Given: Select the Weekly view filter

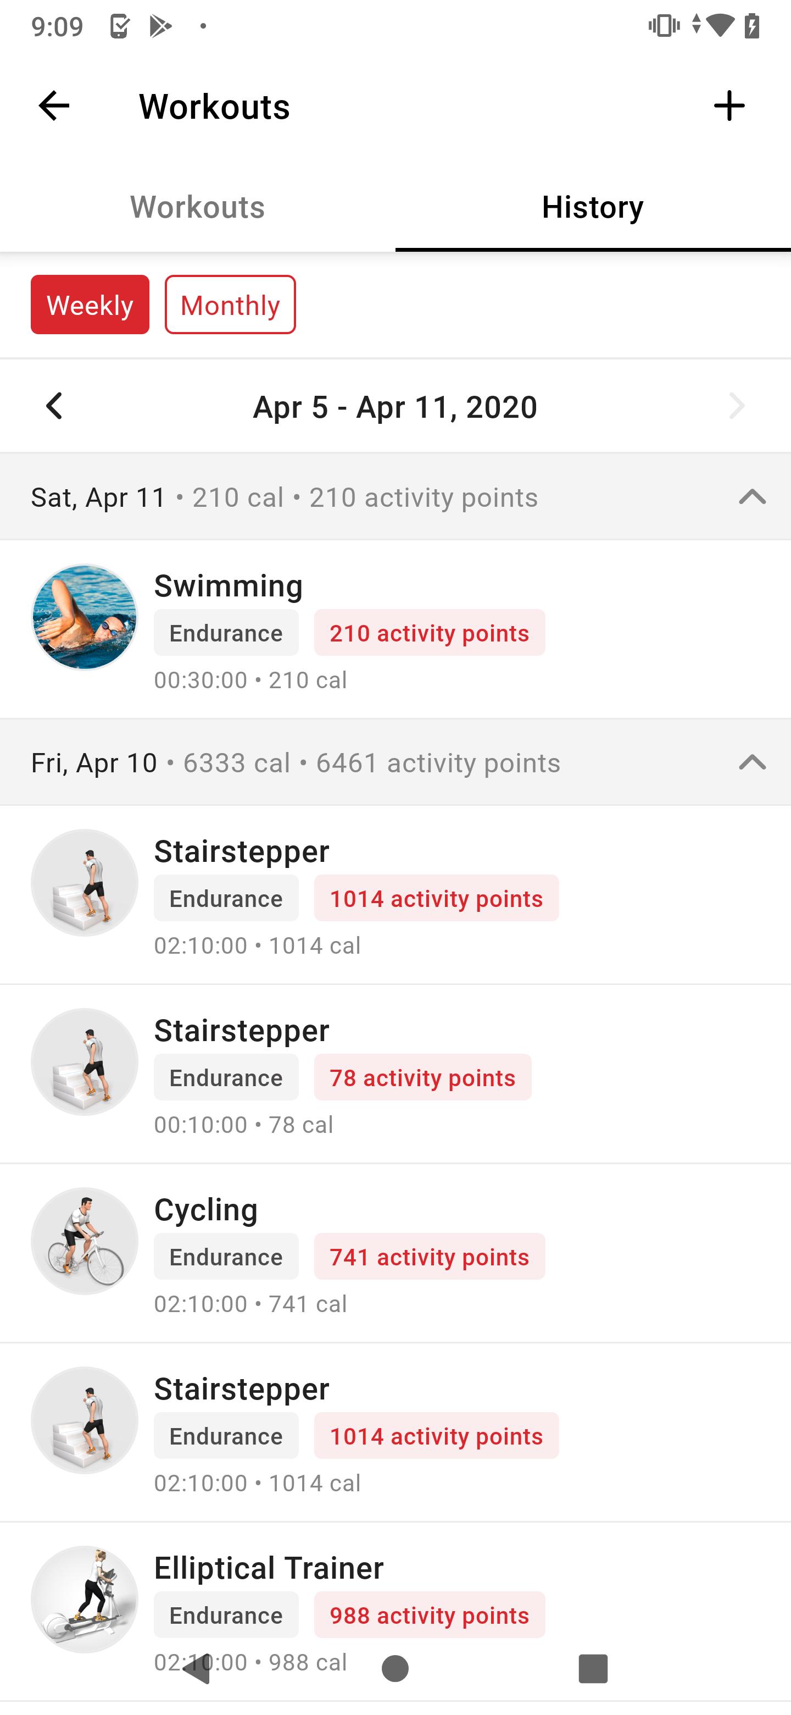Looking at the screenshot, I should [90, 305].
